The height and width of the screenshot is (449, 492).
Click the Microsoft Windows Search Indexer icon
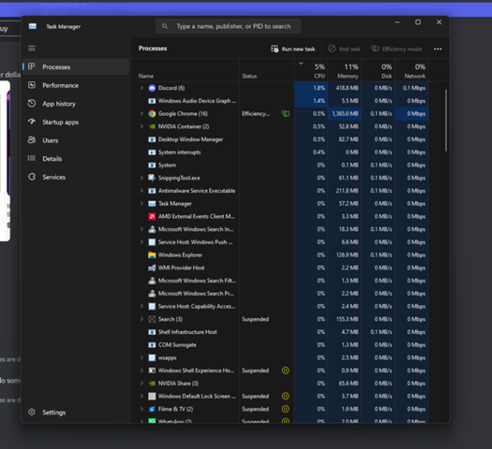tap(152, 229)
